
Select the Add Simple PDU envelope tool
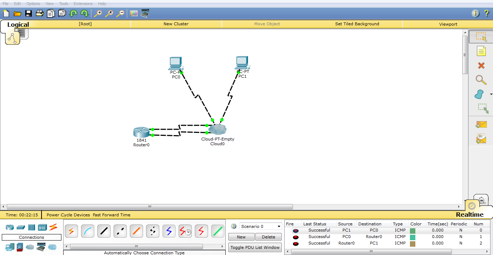(481, 124)
